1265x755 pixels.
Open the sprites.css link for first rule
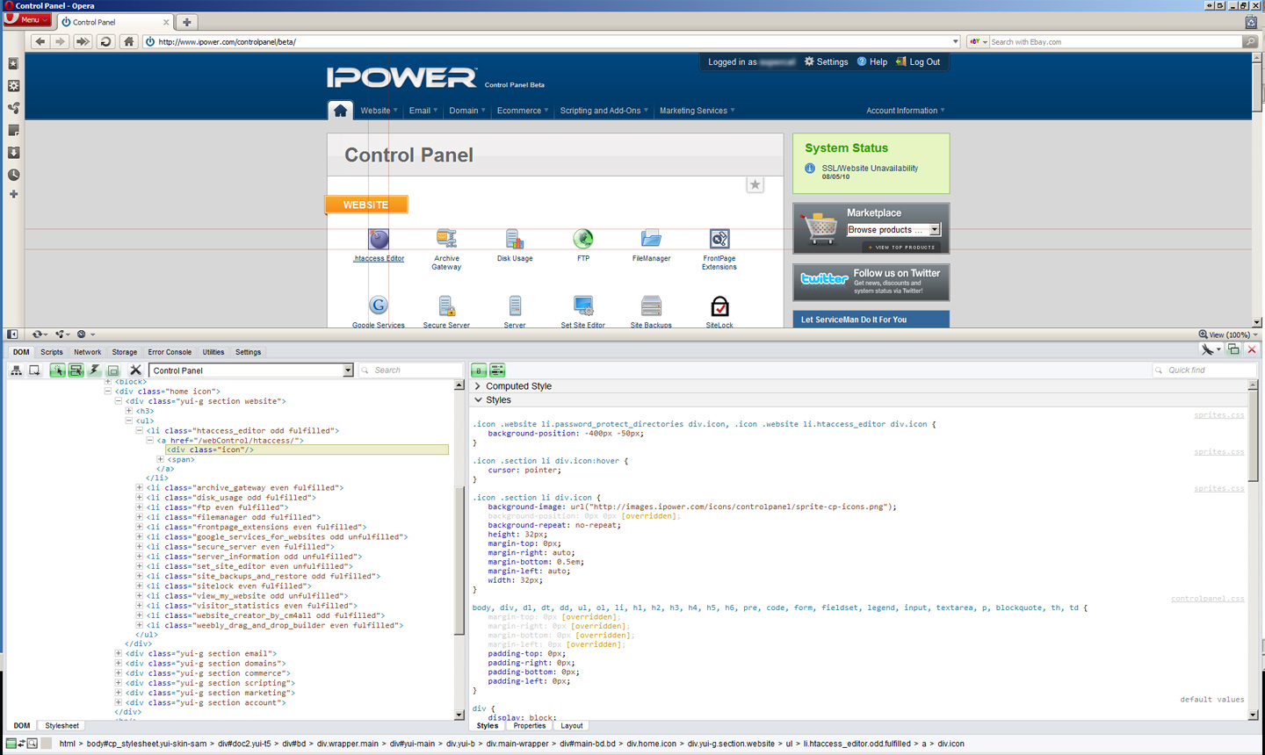pyautogui.click(x=1218, y=415)
